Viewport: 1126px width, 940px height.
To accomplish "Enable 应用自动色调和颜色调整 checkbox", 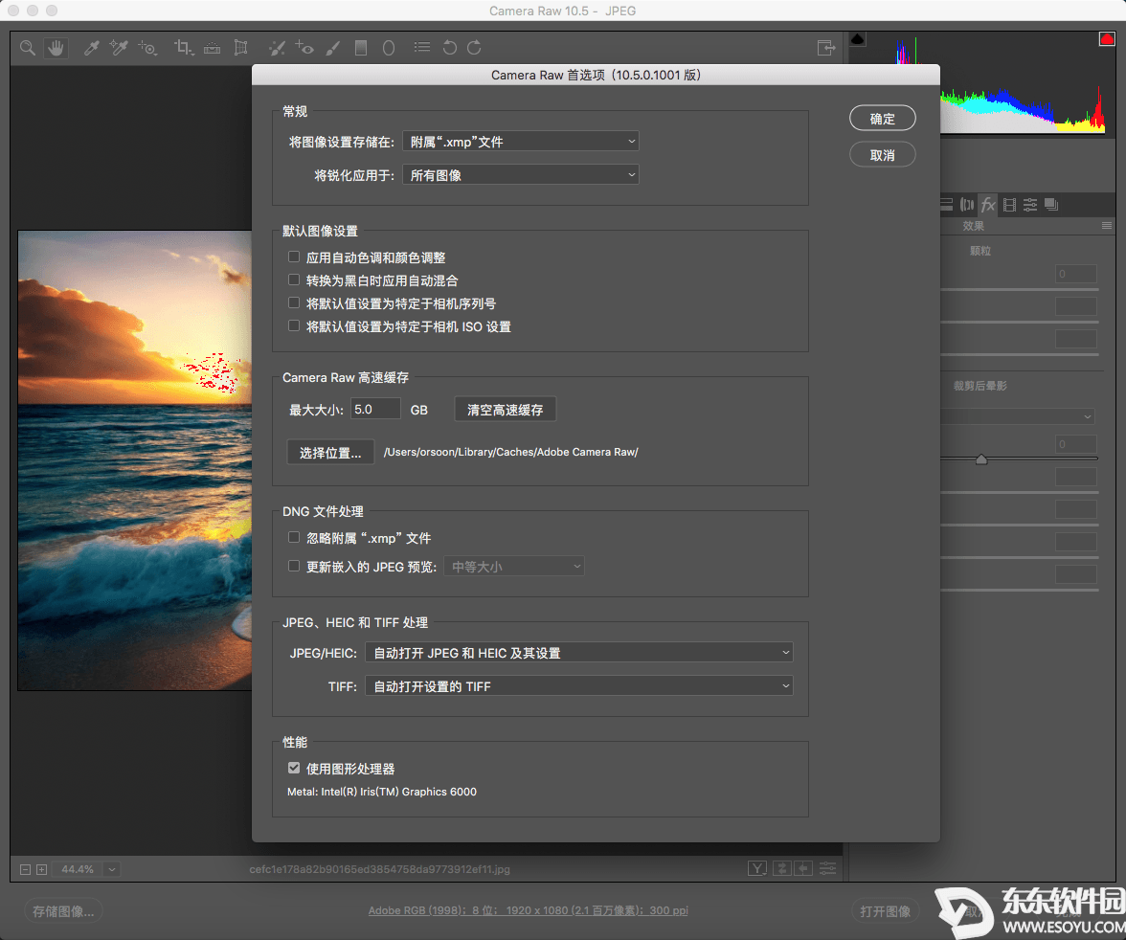I will [294, 257].
